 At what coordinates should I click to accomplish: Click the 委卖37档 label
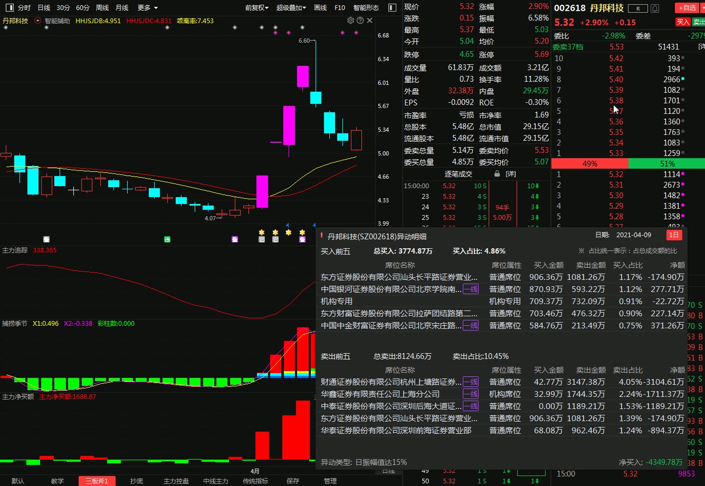568,47
